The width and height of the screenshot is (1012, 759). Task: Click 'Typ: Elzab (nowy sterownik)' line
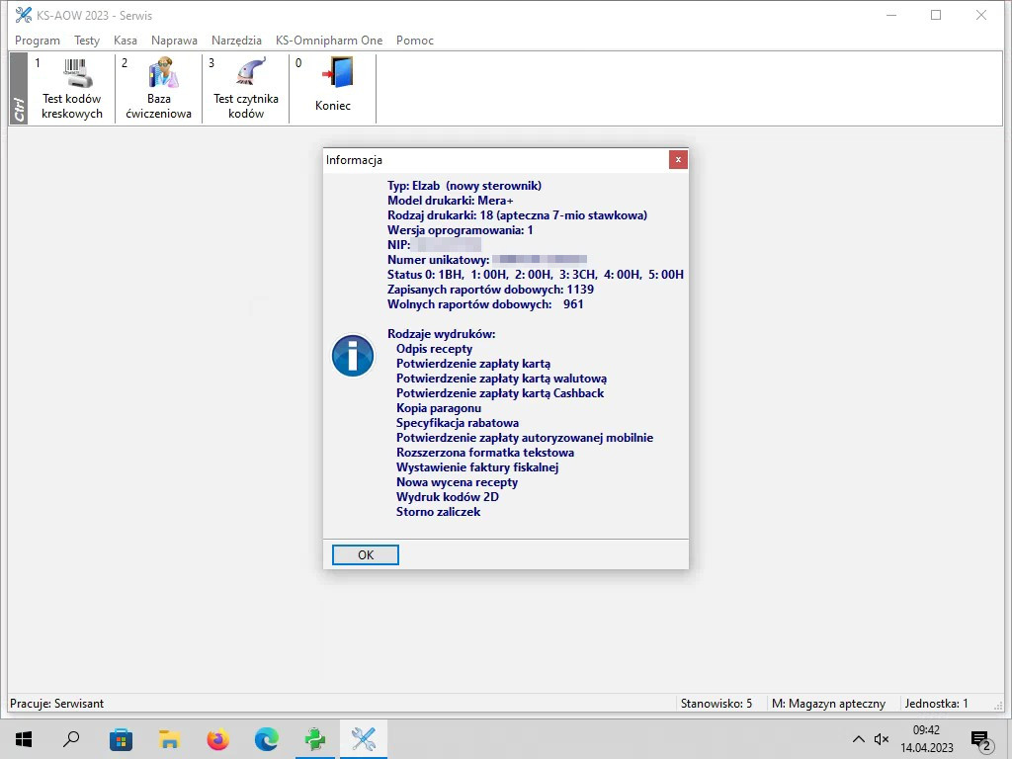(464, 186)
